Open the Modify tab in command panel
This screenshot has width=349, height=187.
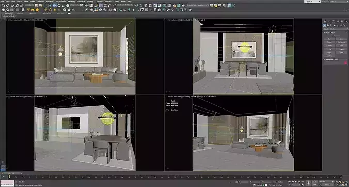point(329,21)
